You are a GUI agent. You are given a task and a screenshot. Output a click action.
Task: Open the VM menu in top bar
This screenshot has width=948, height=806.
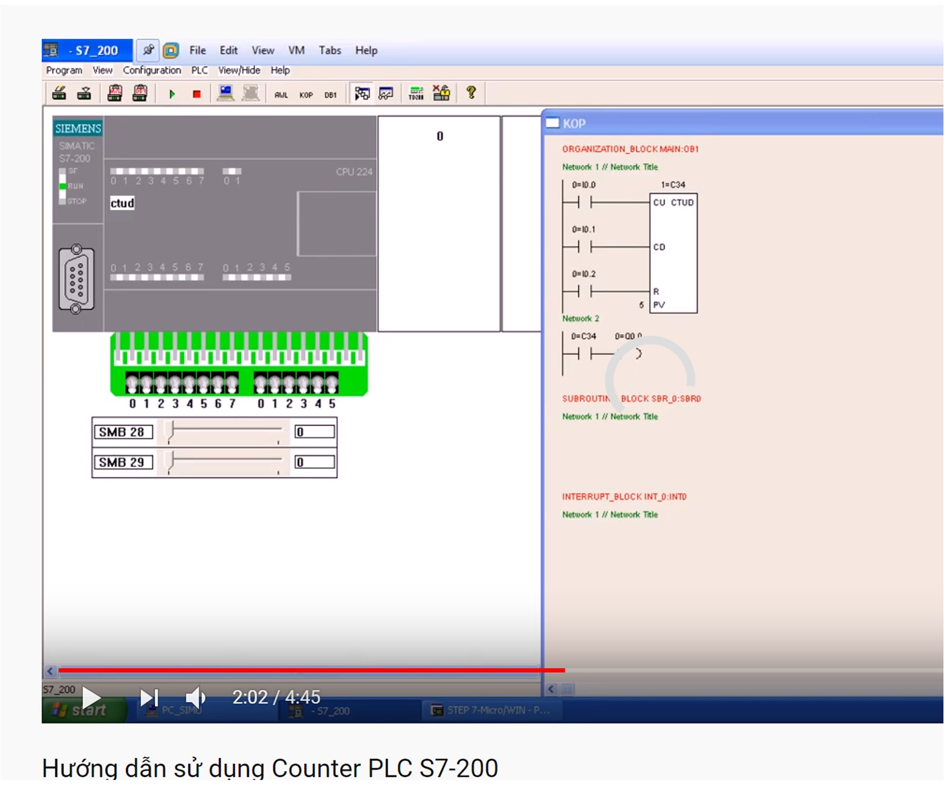(x=296, y=50)
